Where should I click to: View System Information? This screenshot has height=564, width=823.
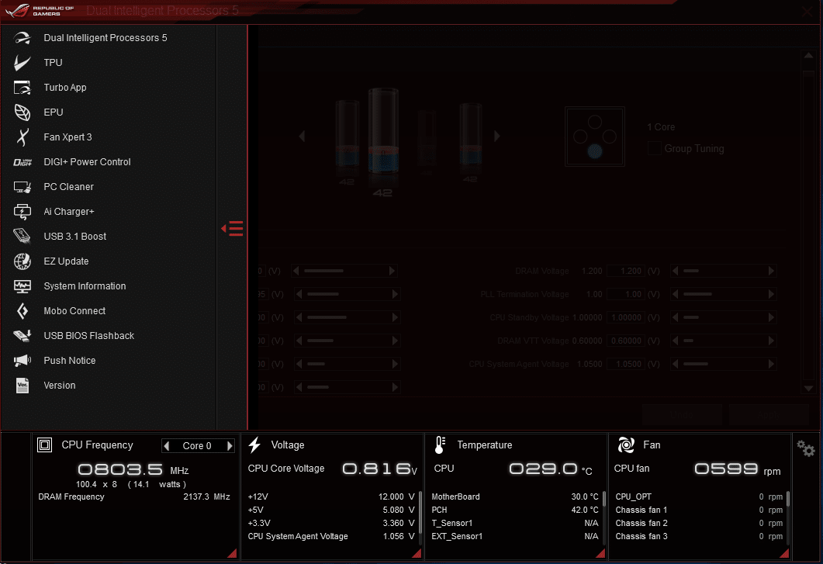coord(85,285)
